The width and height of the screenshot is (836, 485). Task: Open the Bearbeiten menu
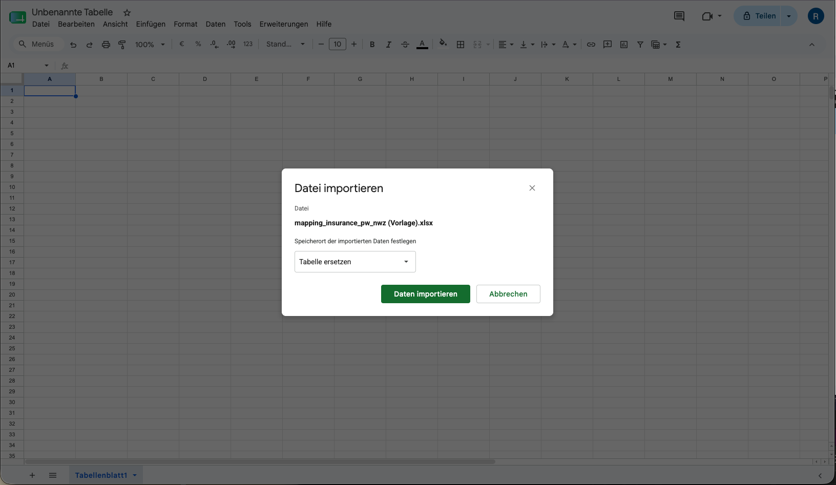click(76, 24)
